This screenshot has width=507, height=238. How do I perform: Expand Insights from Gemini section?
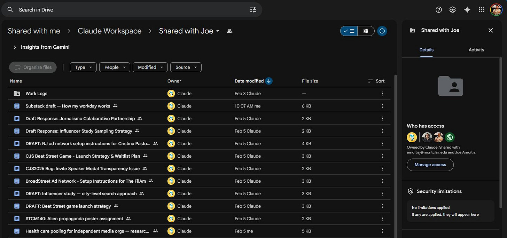(x=15, y=47)
